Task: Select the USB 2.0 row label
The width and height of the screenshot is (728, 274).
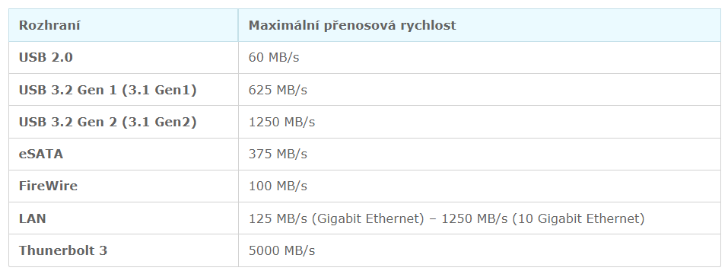Action: [46, 58]
